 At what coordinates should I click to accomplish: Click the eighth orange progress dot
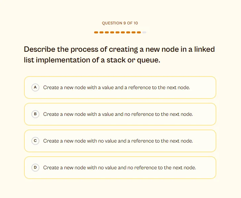tap(134, 32)
